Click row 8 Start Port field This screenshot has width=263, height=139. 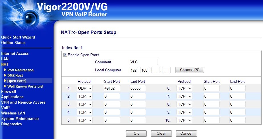point(211,104)
